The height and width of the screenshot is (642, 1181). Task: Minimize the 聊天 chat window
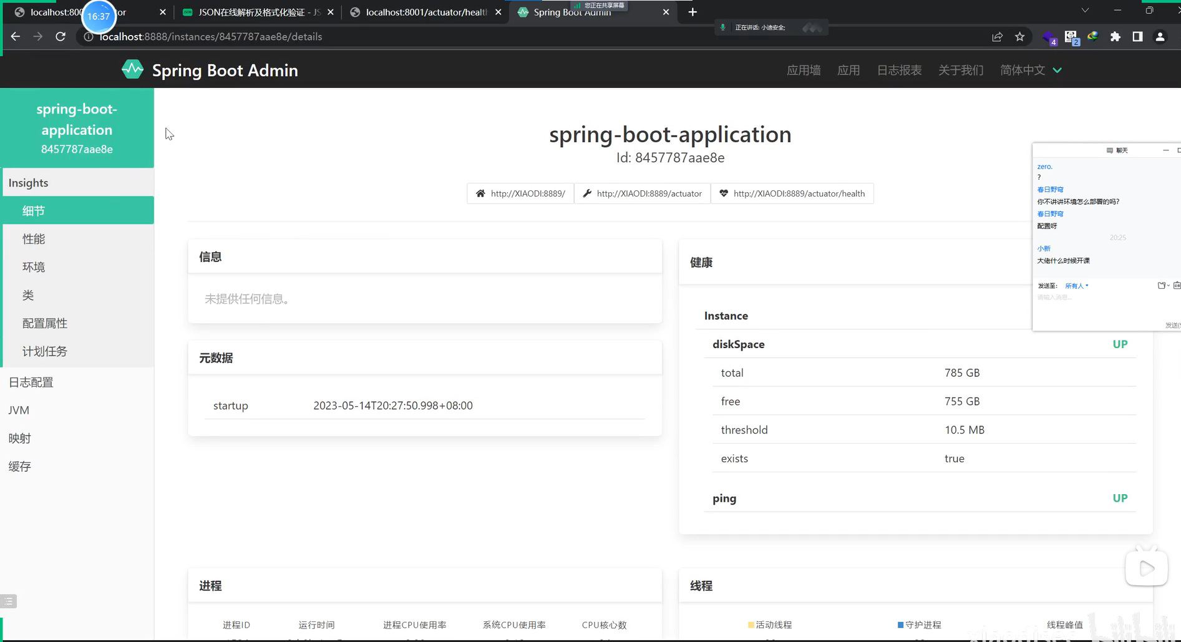tap(1165, 150)
